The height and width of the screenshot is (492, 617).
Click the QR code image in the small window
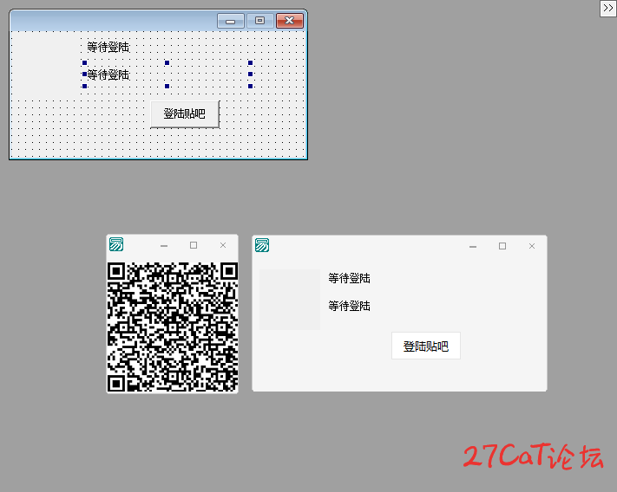173,327
